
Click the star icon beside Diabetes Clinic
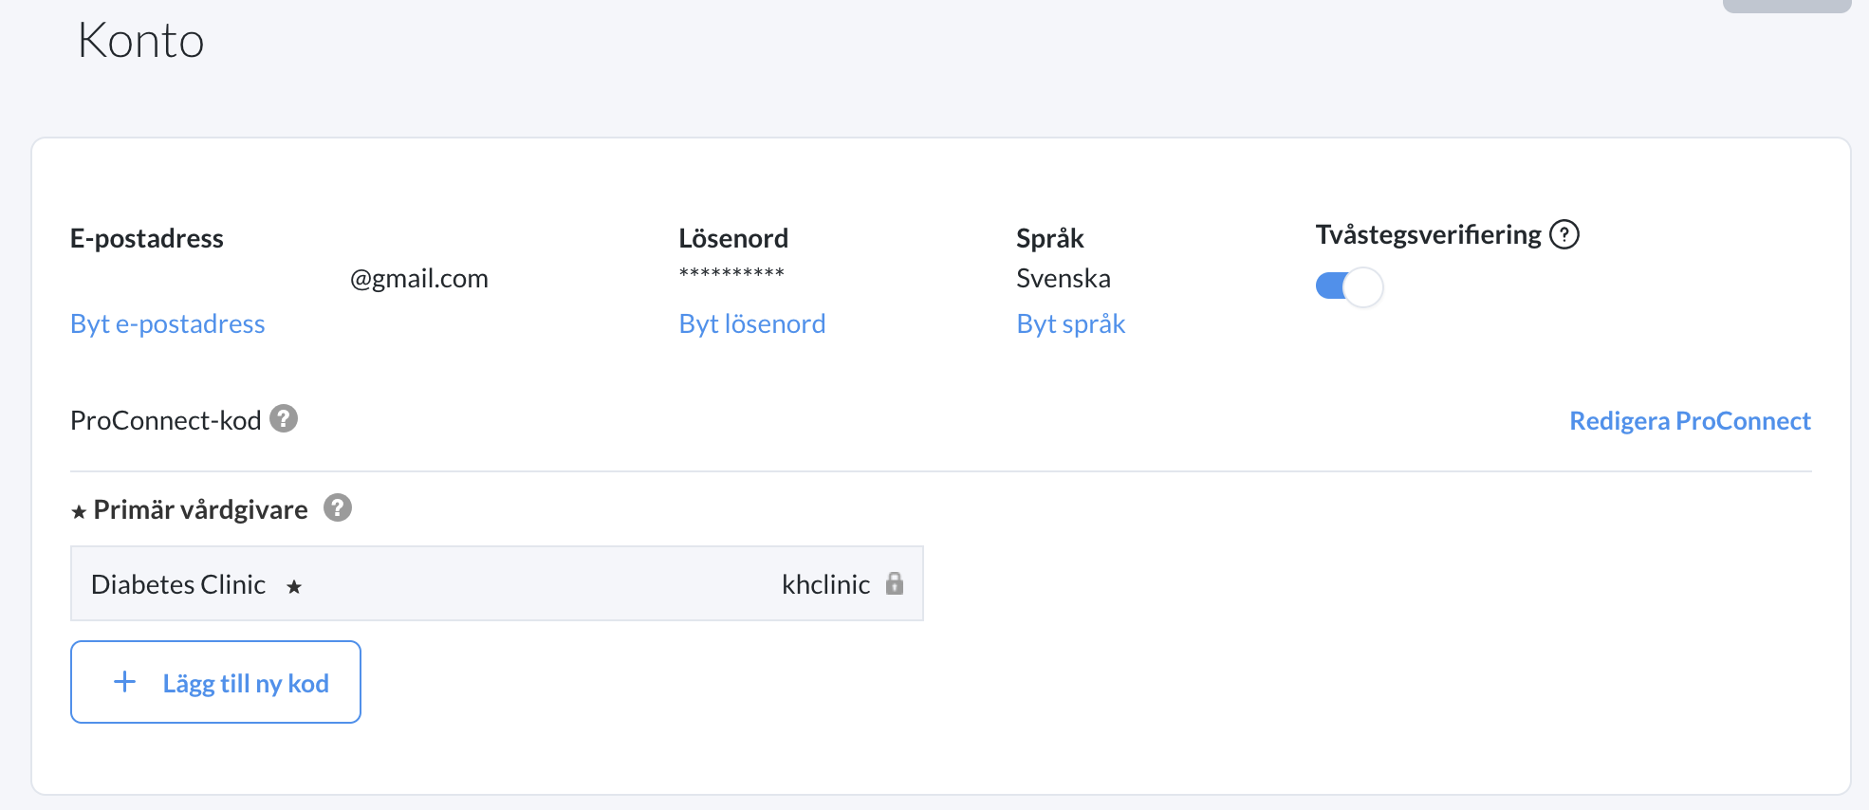click(294, 587)
